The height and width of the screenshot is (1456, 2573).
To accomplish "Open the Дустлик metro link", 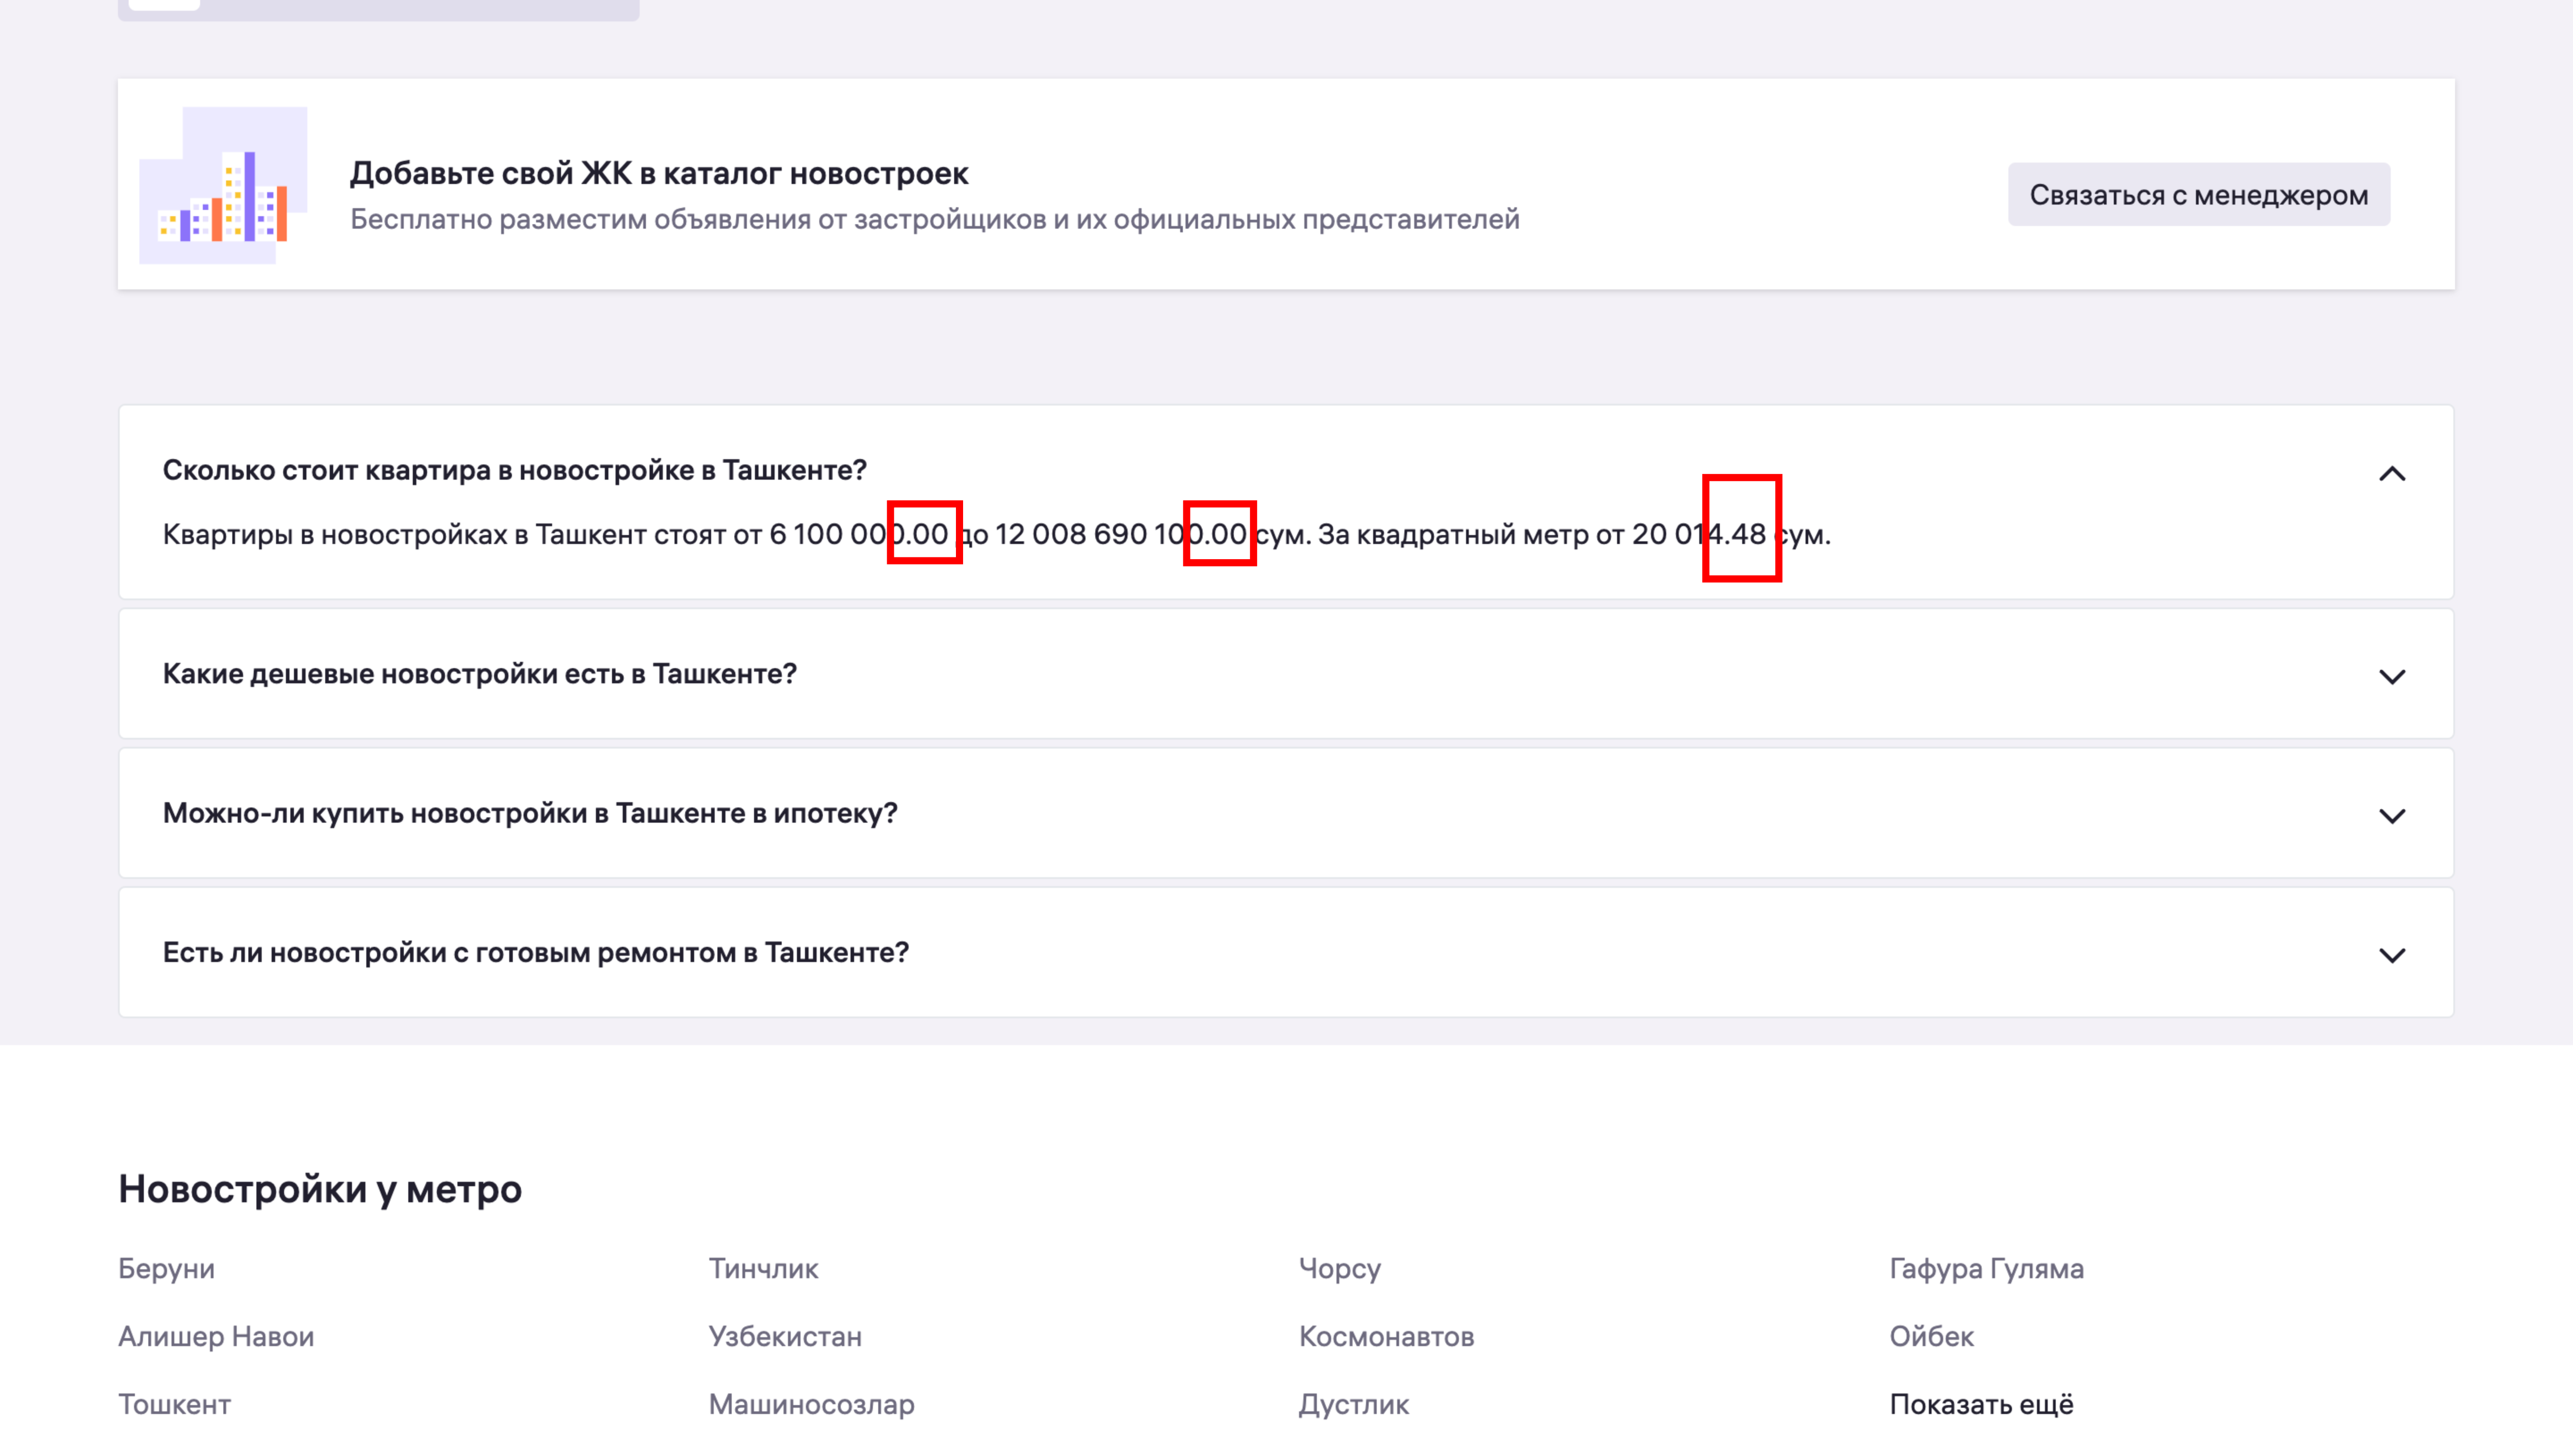I will 1353,1404.
